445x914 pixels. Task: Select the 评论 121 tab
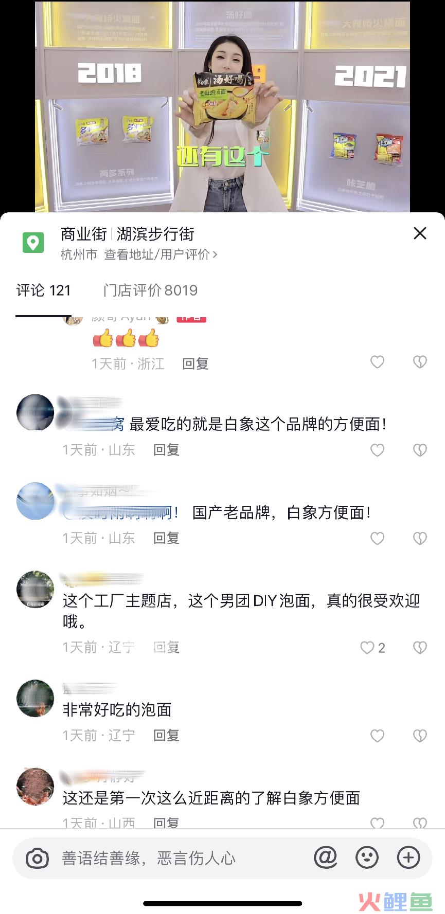click(x=43, y=290)
